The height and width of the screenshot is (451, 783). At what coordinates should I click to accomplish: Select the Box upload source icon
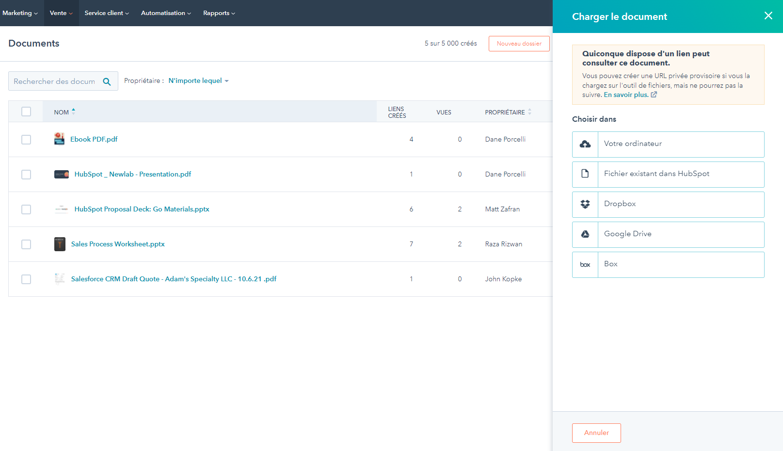click(585, 264)
